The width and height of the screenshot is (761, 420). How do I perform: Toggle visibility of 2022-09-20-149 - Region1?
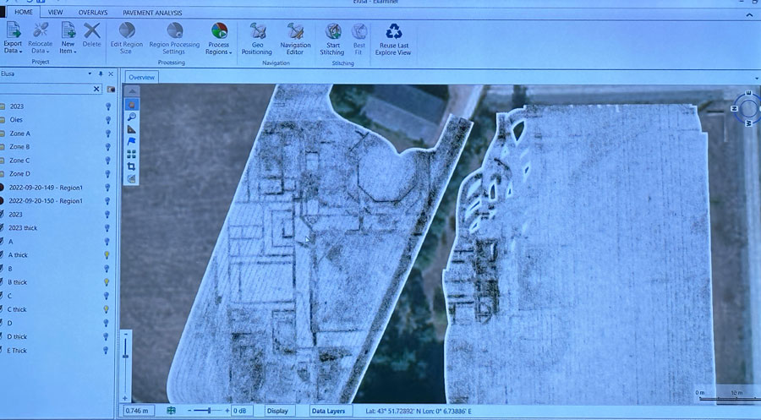(x=107, y=188)
